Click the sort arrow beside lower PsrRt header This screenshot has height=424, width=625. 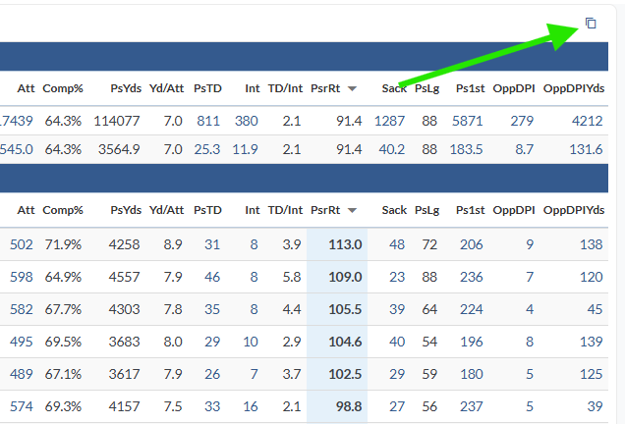(352, 210)
